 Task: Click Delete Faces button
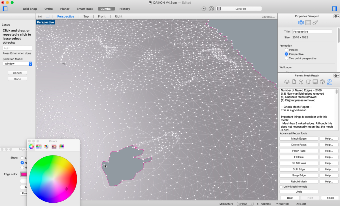coord(299,145)
